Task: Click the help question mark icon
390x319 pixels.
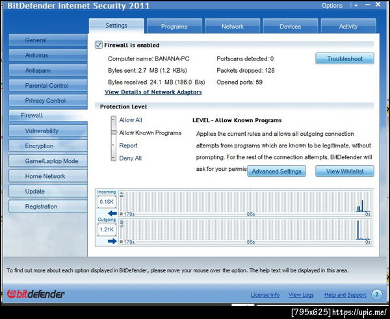Action: point(377,294)
